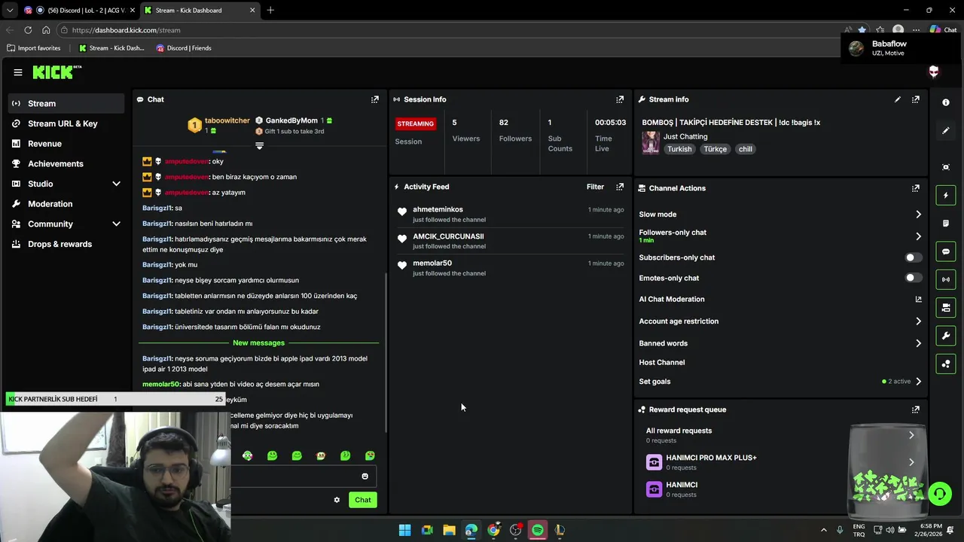Go to Revenue page
The image size is (964, 542).
pos(66,144)
